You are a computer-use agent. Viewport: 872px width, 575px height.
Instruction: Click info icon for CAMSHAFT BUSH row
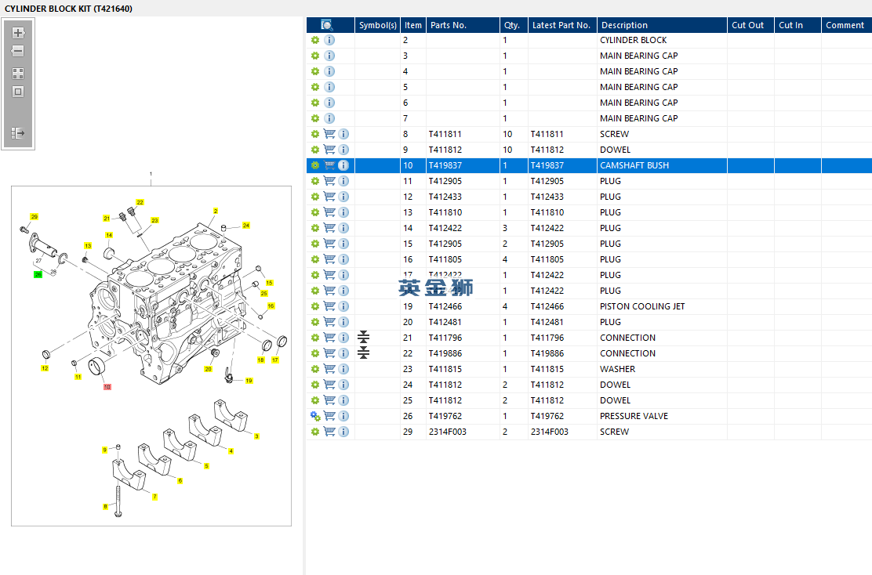click(x=343, y=165)
